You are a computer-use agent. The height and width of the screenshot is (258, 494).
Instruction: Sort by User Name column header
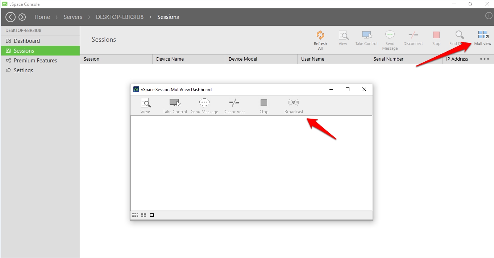[x=333, y=59]
